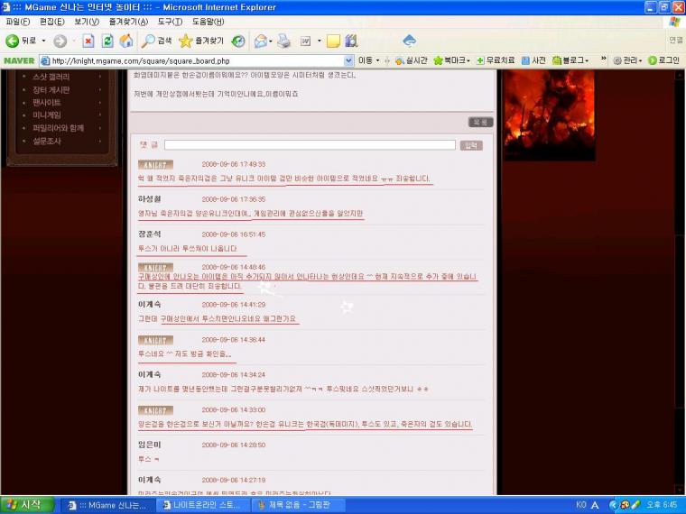686x514 pixels.
Task: Open Naver 블로그 toolbar item
Action: pos(570,60)
